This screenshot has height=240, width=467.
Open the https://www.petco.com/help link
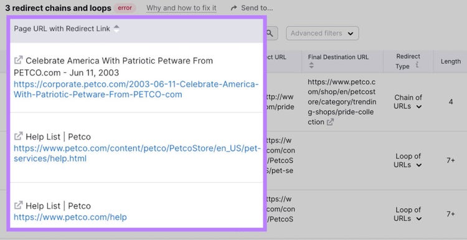70,217
